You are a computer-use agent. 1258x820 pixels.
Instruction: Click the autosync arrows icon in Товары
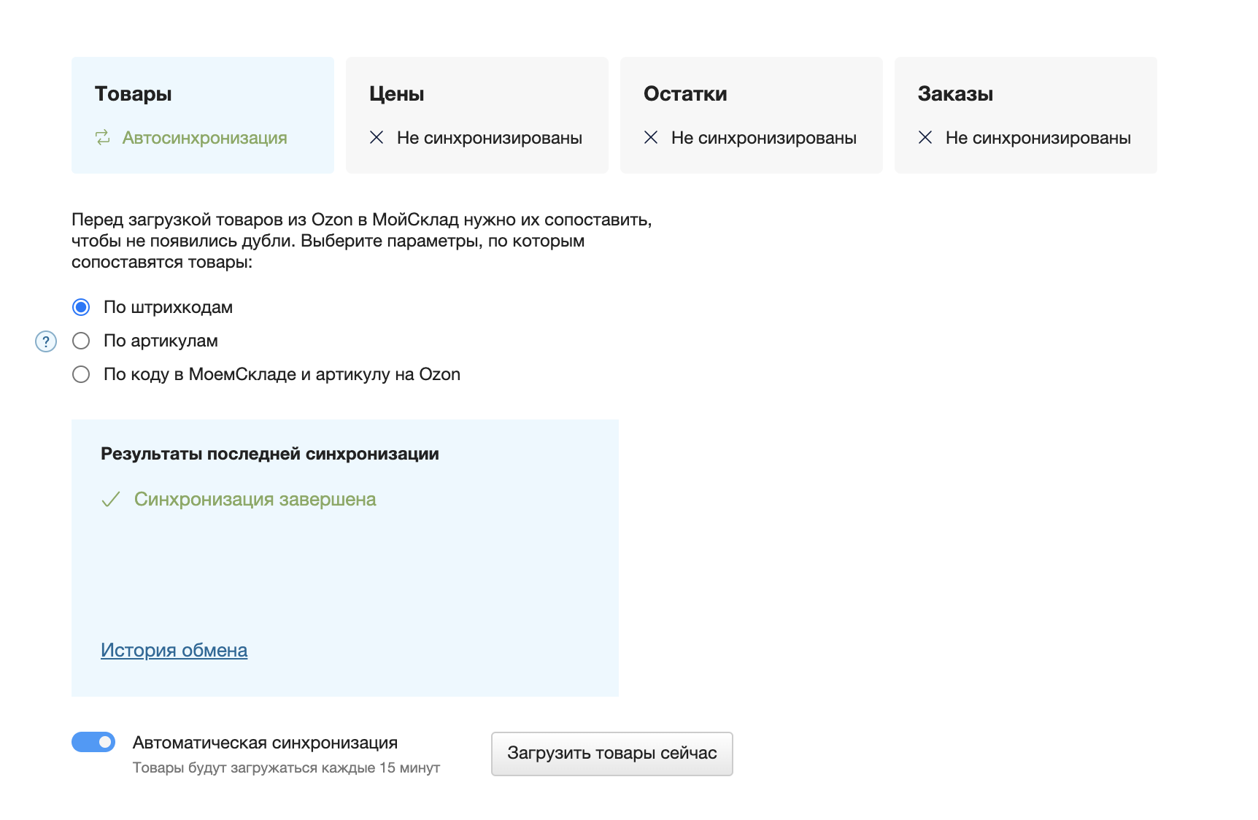(103, 137)
